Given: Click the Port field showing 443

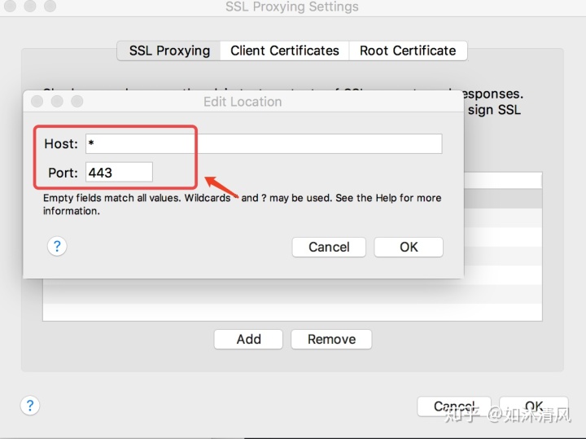Looking at the screenshot, I should click(x=119, y=173).
